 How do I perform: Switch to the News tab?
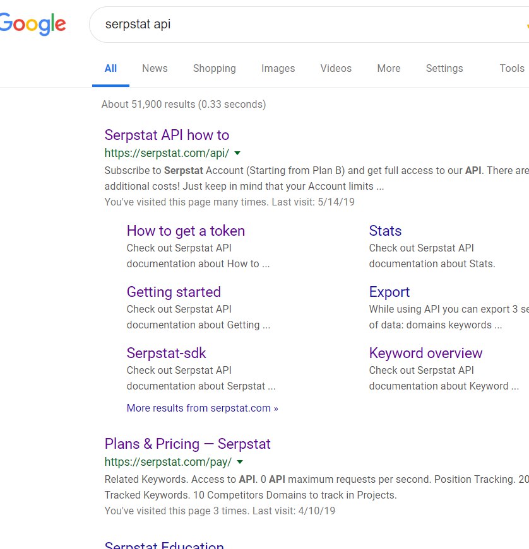[x=155, y=68]
